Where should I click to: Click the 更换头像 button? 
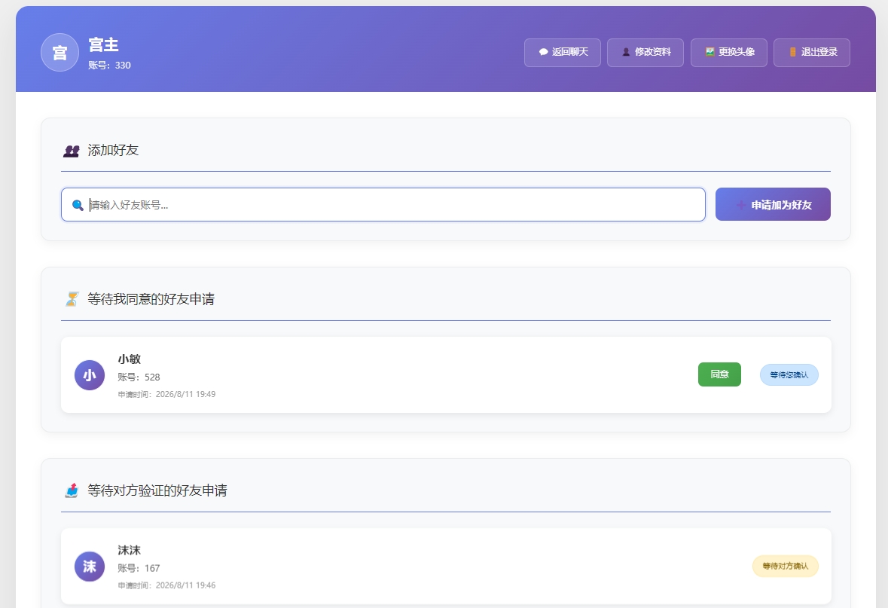tap(729, 53)
